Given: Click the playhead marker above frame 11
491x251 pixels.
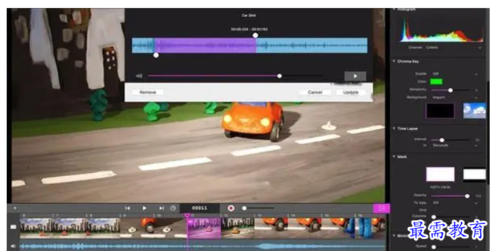Looking at the screenshot, I should pyautogui.click(x=188, y=216).
